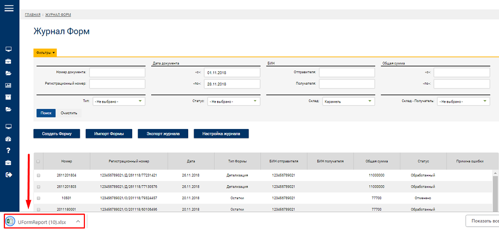499x230 pixels.
Task: Check the row checkbox for form 10501
Action: click(x=38, y=198)
